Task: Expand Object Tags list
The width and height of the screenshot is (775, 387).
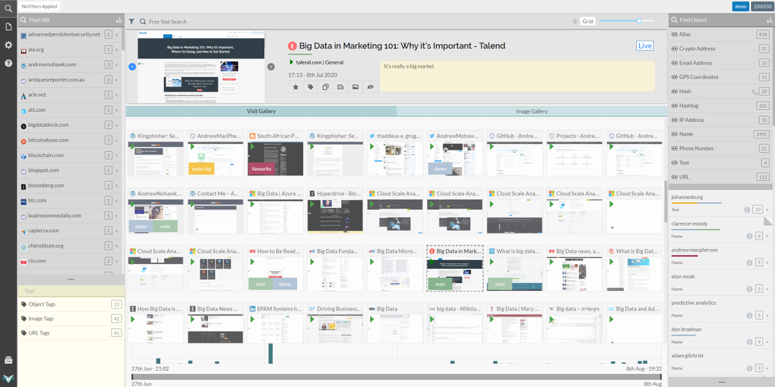Action: [x=71, y=304]
